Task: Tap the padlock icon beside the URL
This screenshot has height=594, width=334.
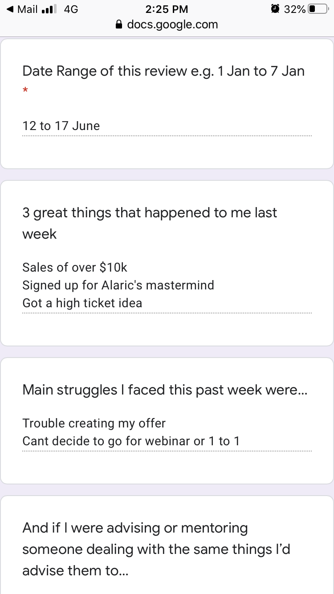Action: click(119, 24)
